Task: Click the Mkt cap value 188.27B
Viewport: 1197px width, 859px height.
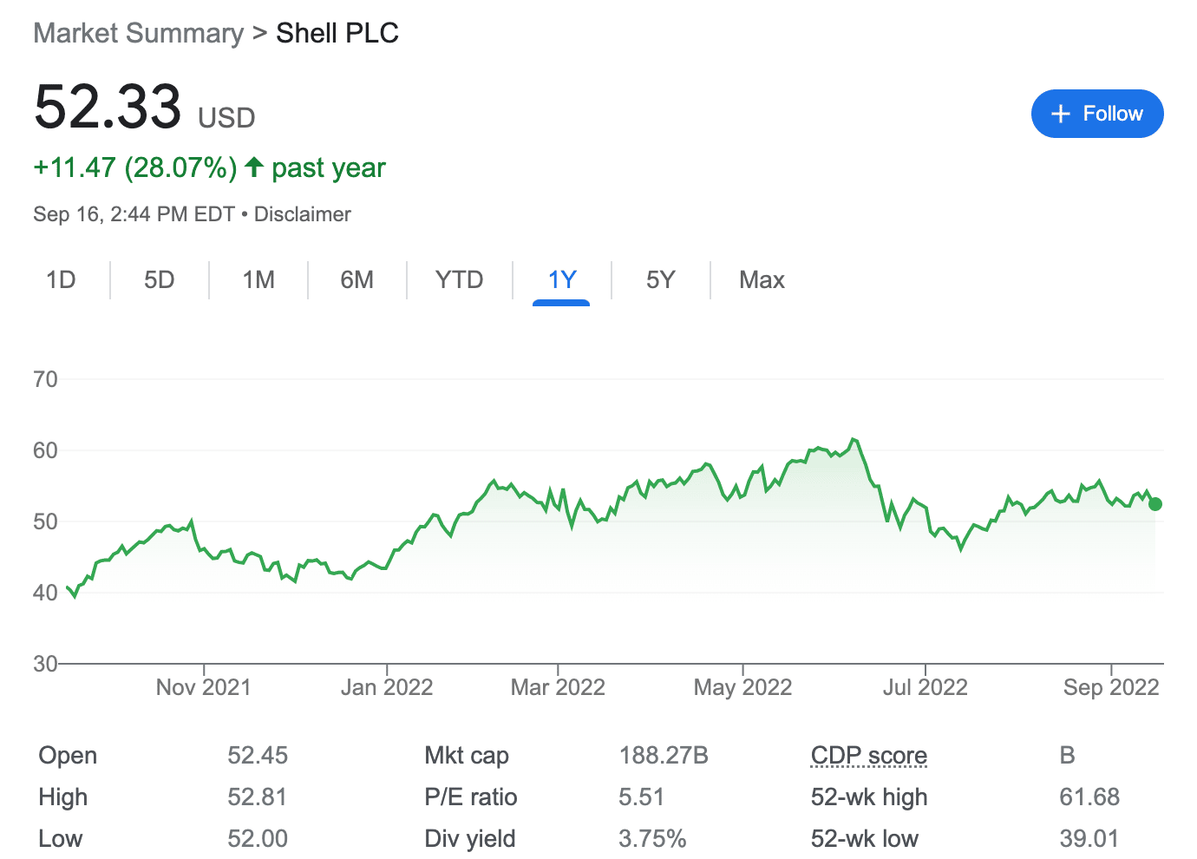Action: pyautogui.click(x=664, y=756)
